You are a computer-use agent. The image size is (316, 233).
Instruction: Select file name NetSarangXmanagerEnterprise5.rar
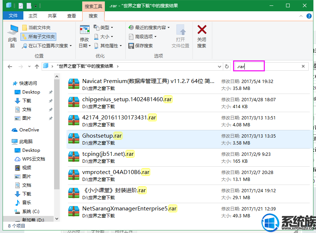(129, 209)
